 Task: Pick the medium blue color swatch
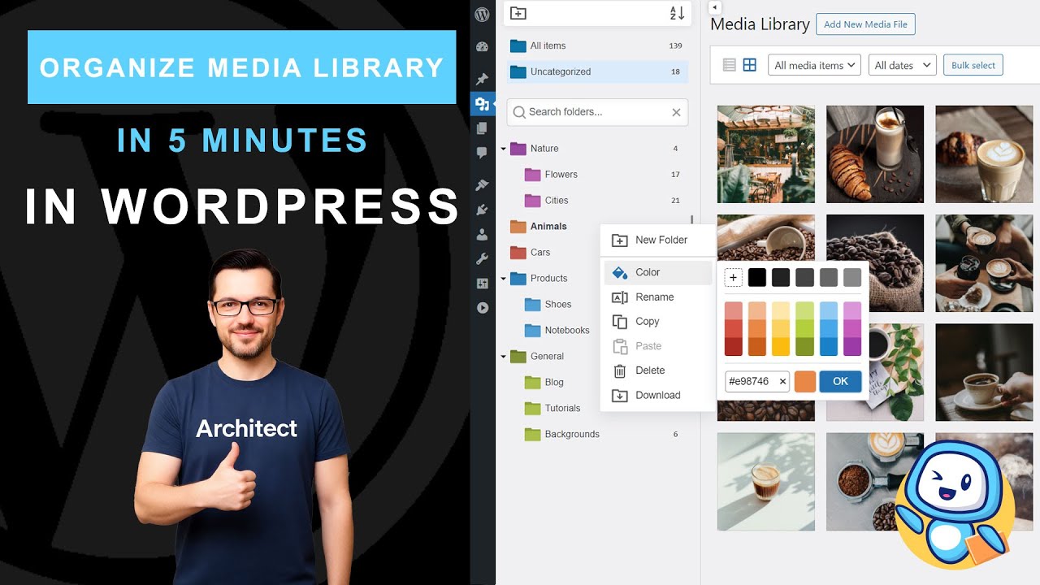click(829, 329)
